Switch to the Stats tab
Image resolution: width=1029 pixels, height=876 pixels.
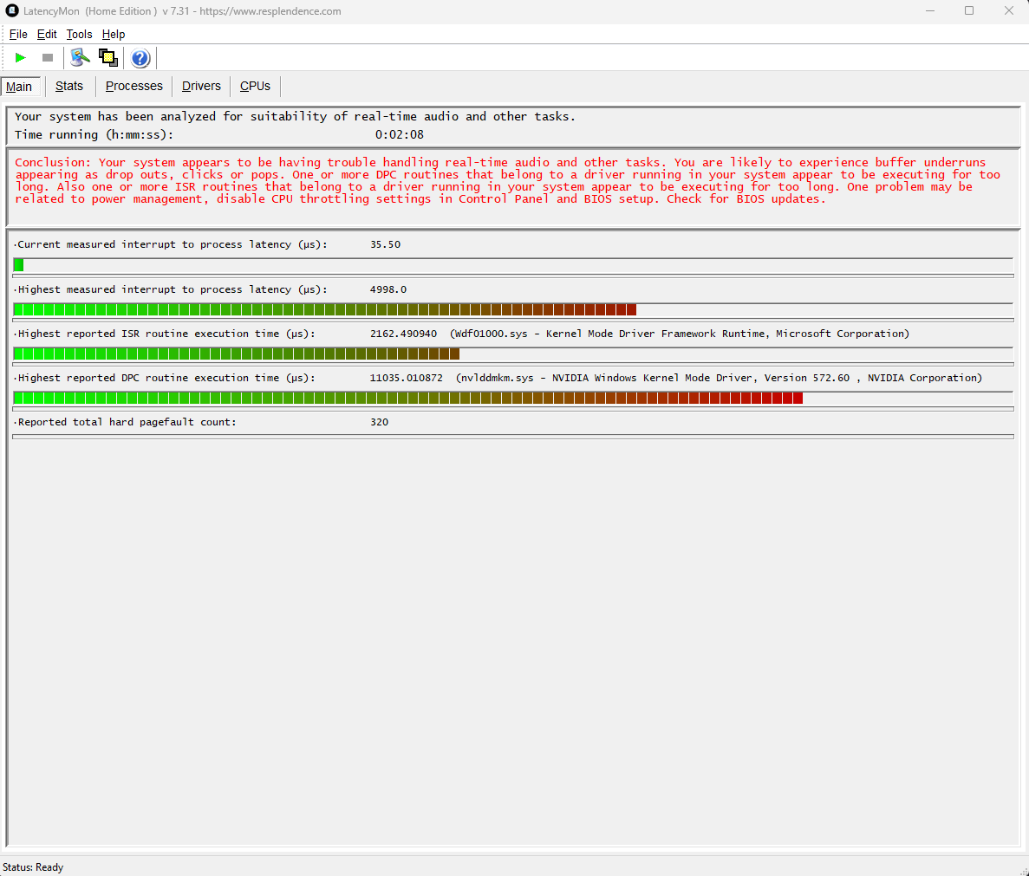point(69,86)
